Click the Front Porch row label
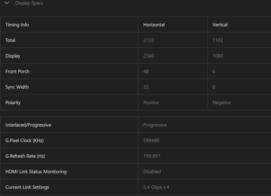This screenshot has width=271, height=196. (17, 71)
